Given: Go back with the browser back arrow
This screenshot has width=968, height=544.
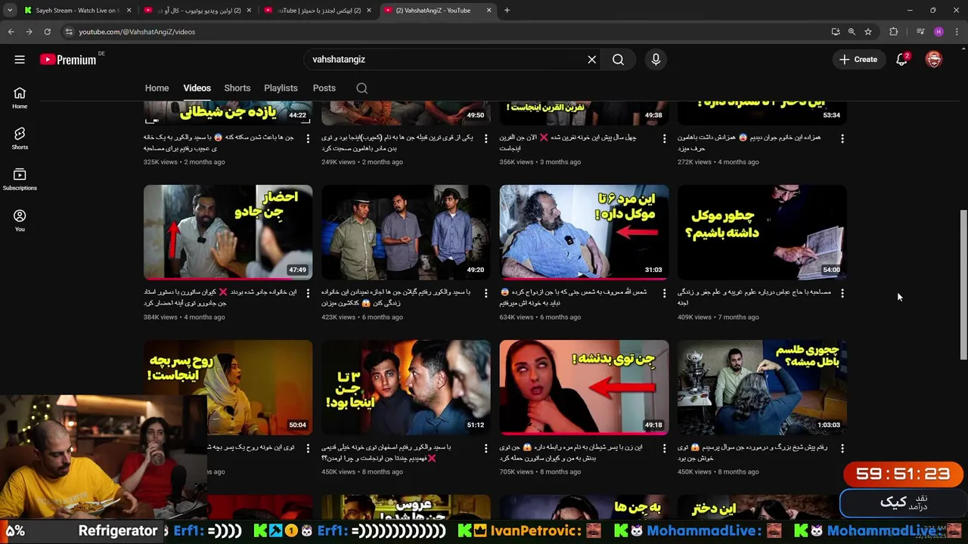Looking at the screenshot, I should click(11, 32).
